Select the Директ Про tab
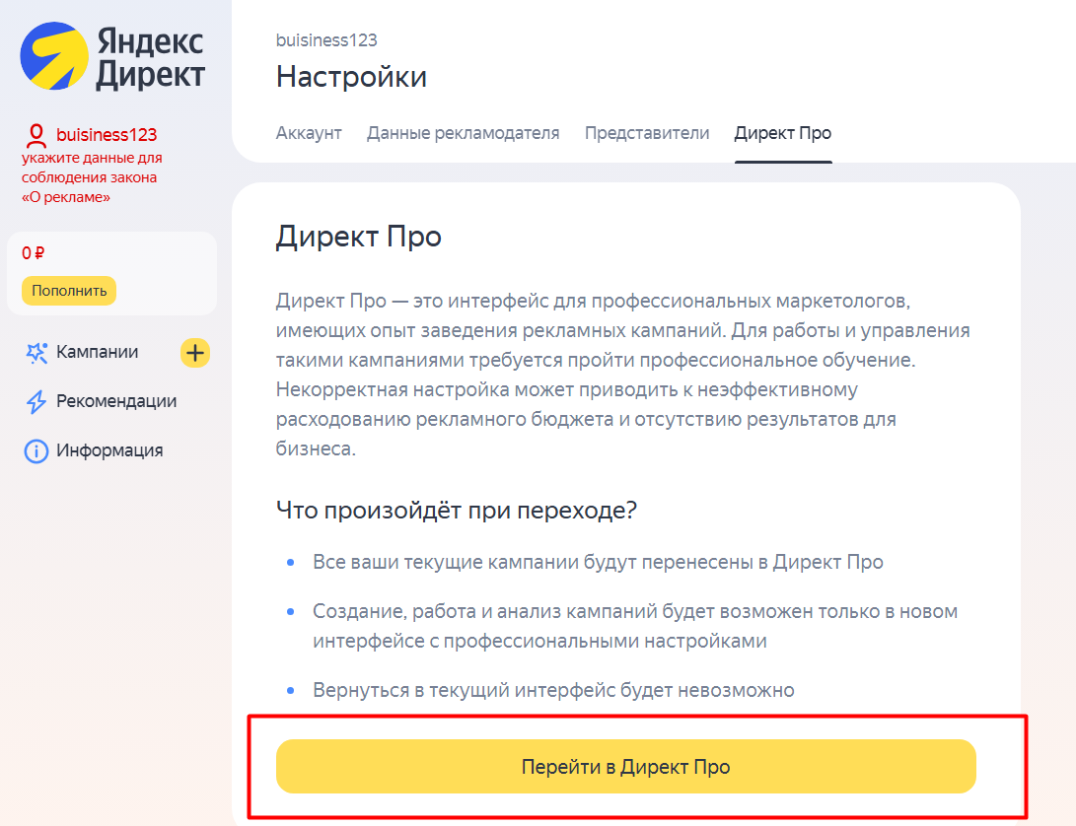This screenshot has width=1076, height=826. pyautogui.click(x=783, y=133)
